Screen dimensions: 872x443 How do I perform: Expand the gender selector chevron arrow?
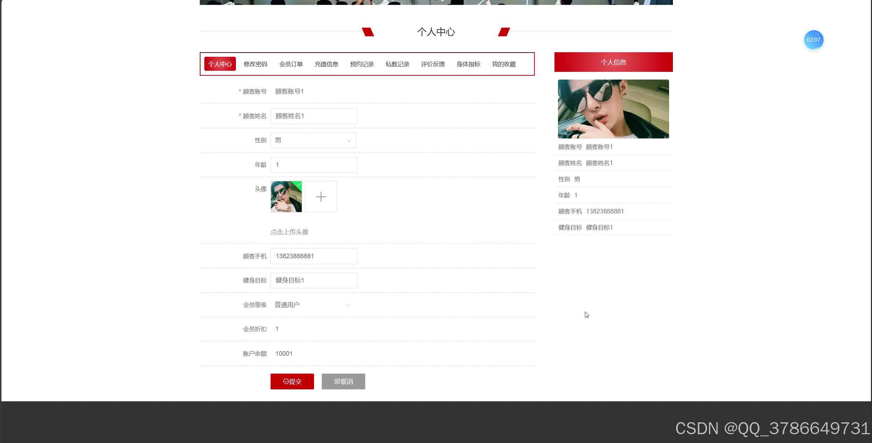(349, 140)
